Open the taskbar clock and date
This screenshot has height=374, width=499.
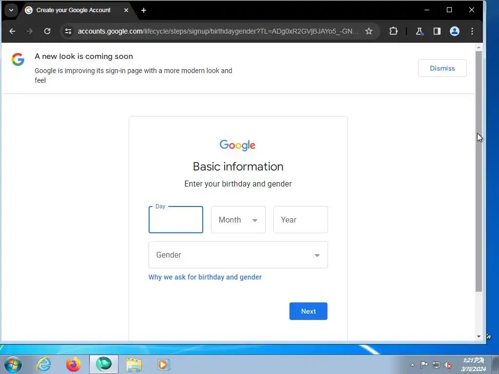[474, 364]
